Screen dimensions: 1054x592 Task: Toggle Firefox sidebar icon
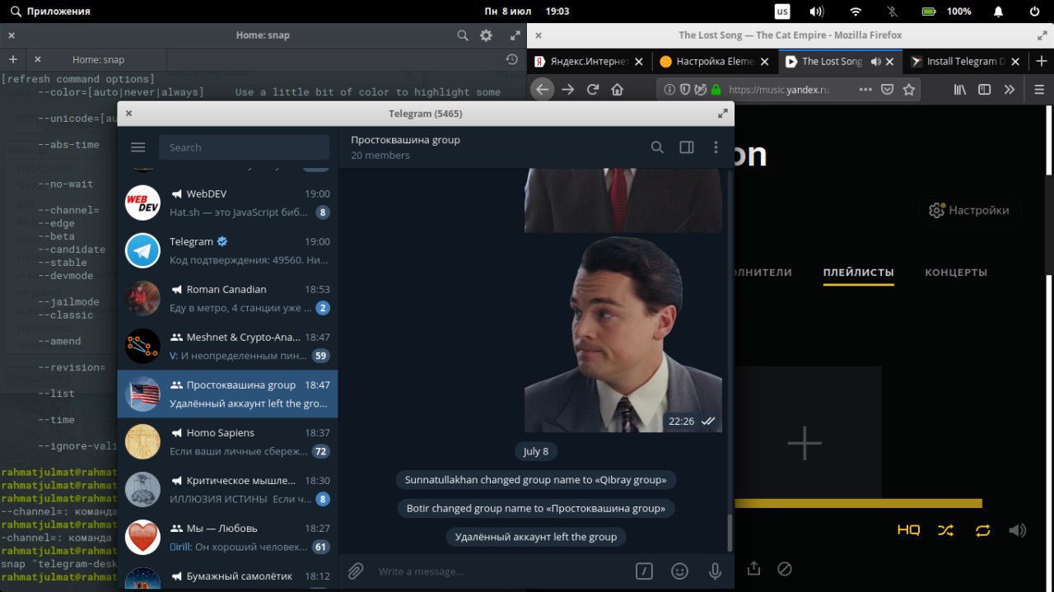click(984, 90)
